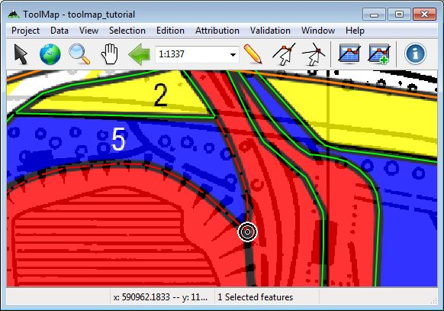
Task: Click the circular target node on the map
Action: click(247, 232)
